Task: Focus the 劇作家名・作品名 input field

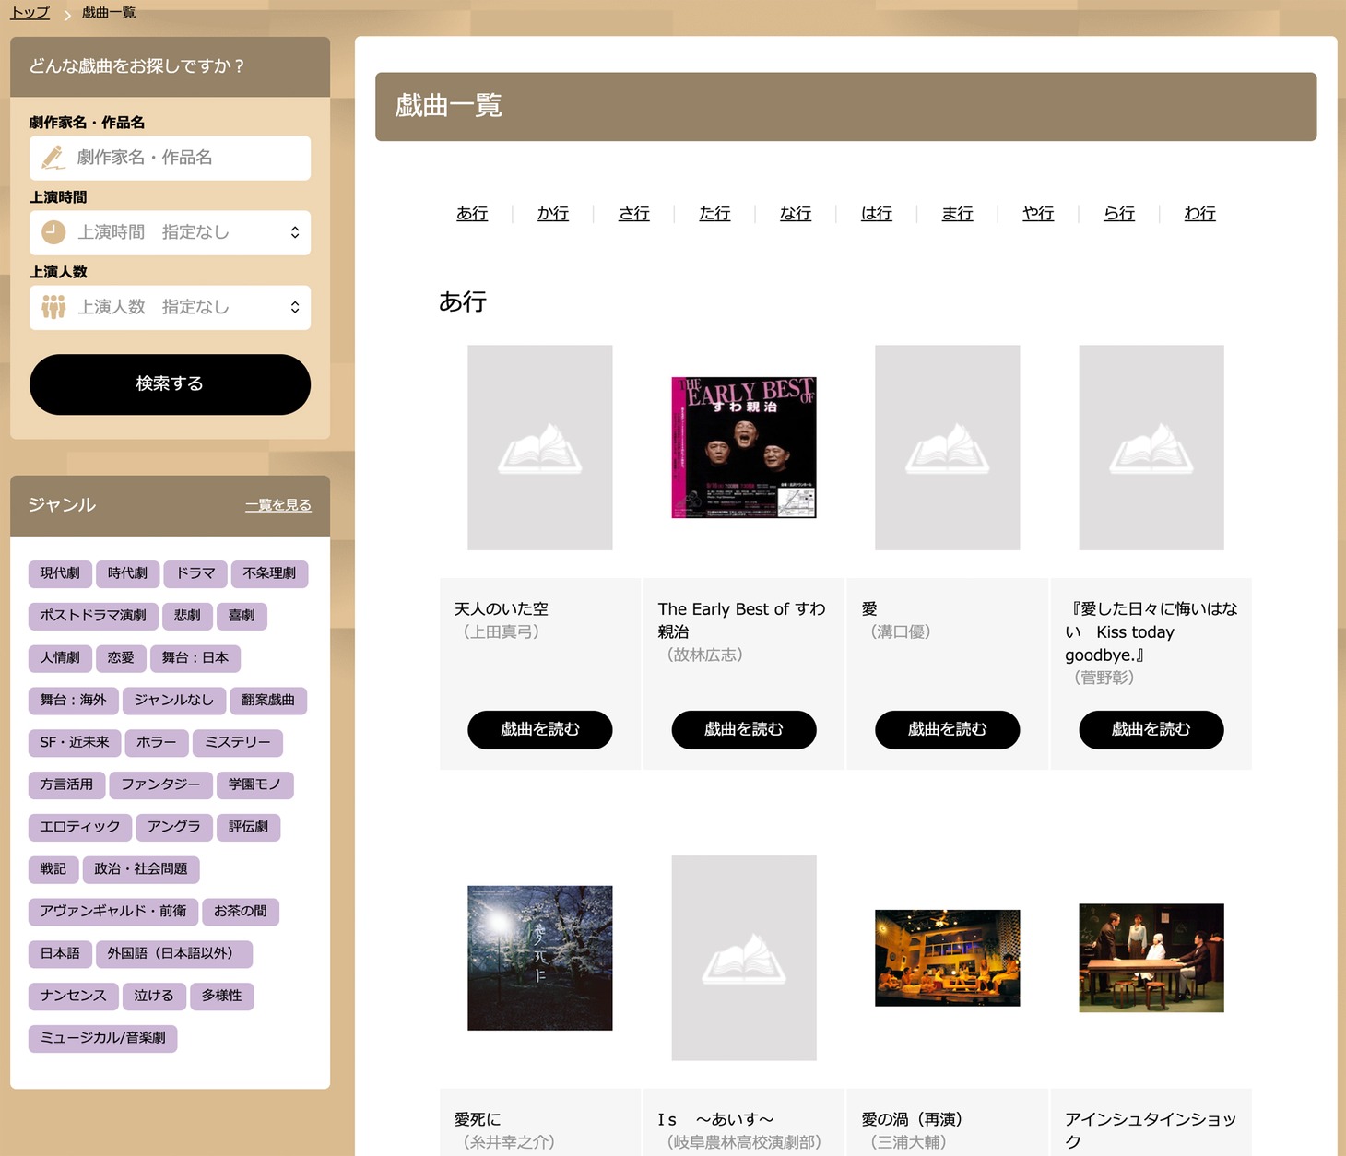Action: [170, 158]
